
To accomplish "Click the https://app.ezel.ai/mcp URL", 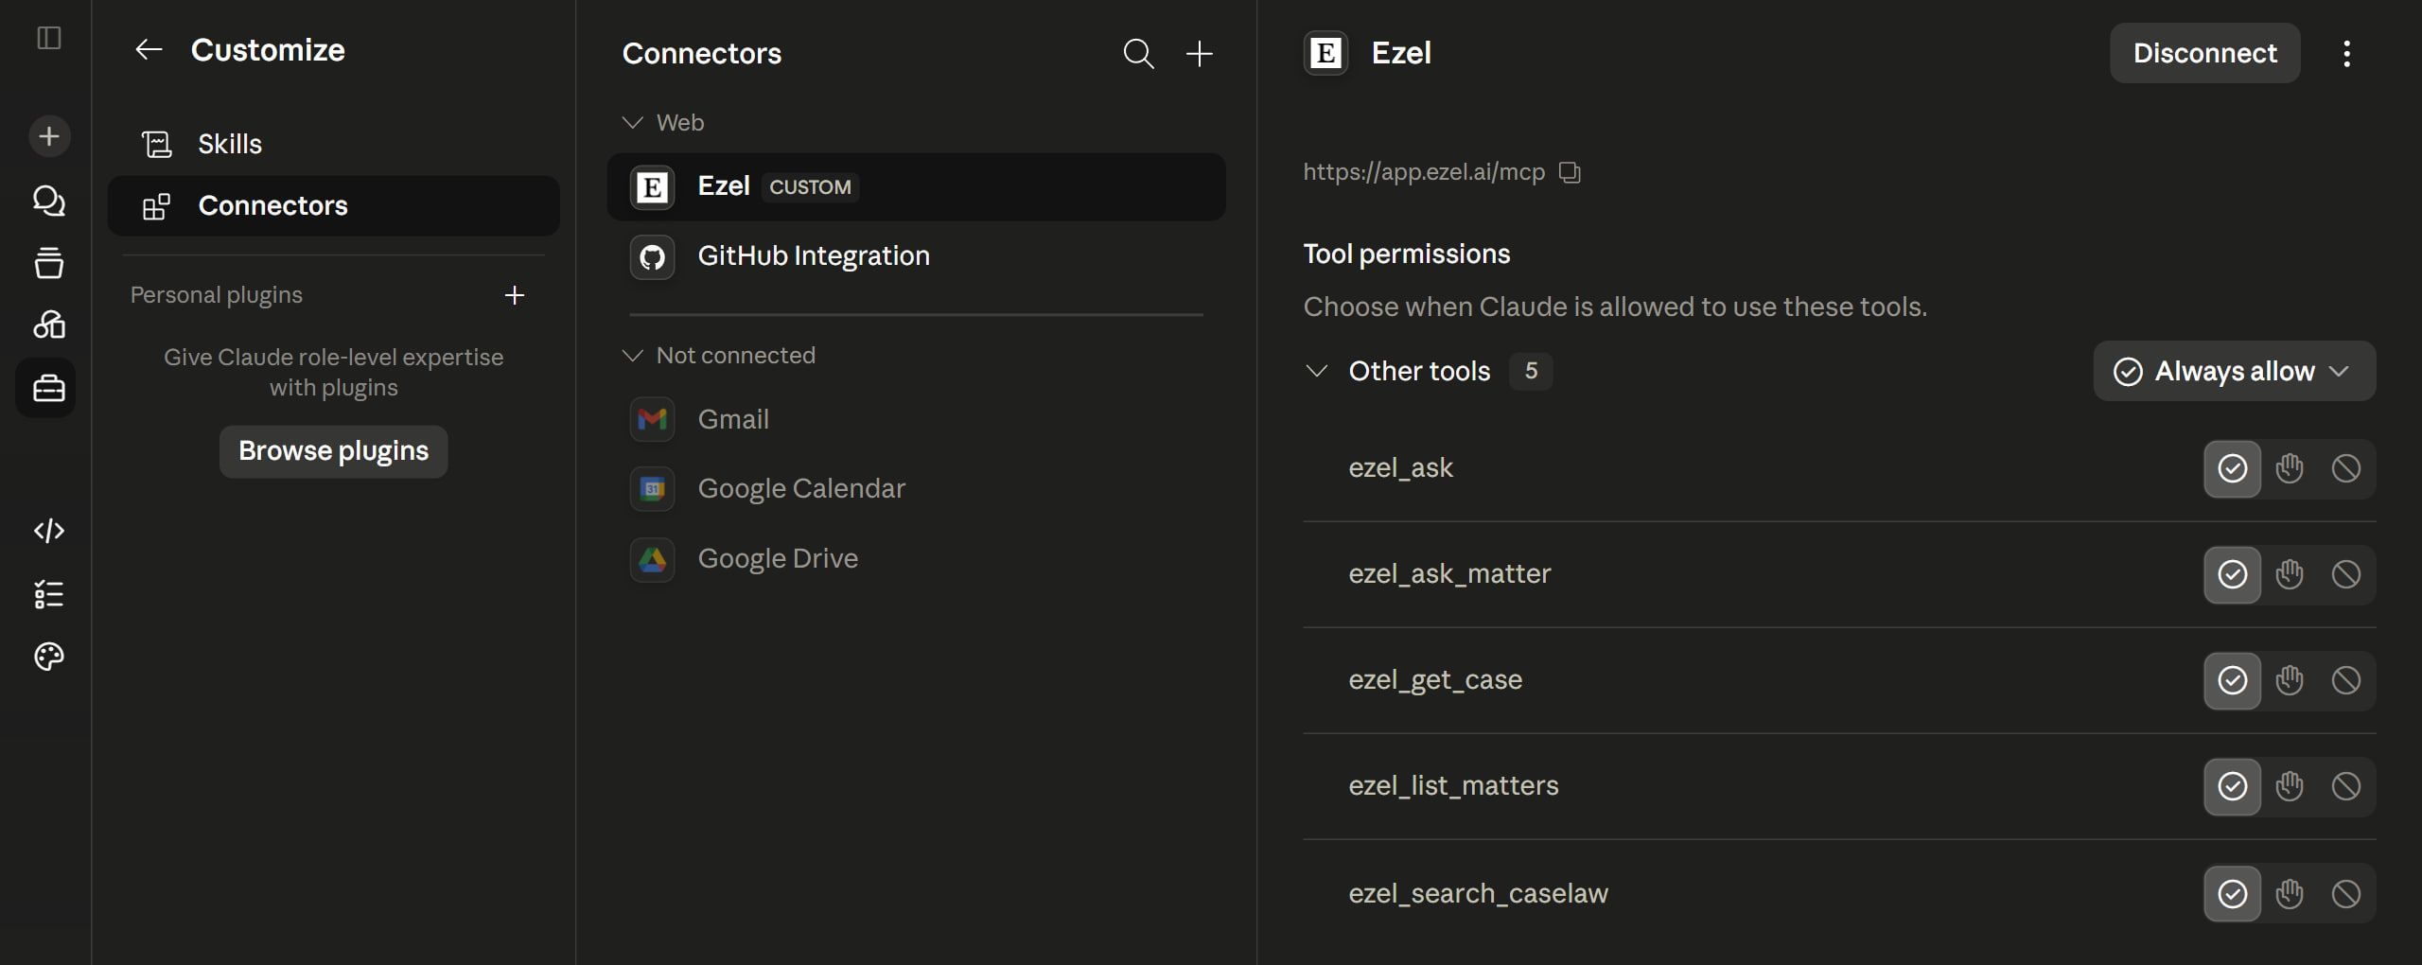I will click(x=1423, y=172).
